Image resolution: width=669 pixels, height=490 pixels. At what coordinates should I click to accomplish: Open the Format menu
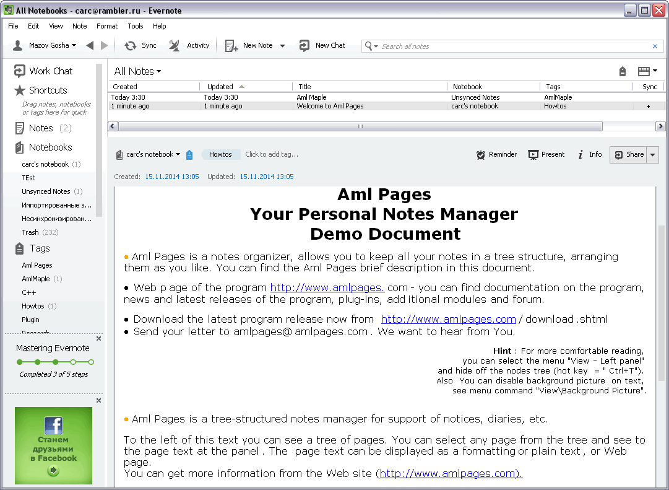point(107,26)
